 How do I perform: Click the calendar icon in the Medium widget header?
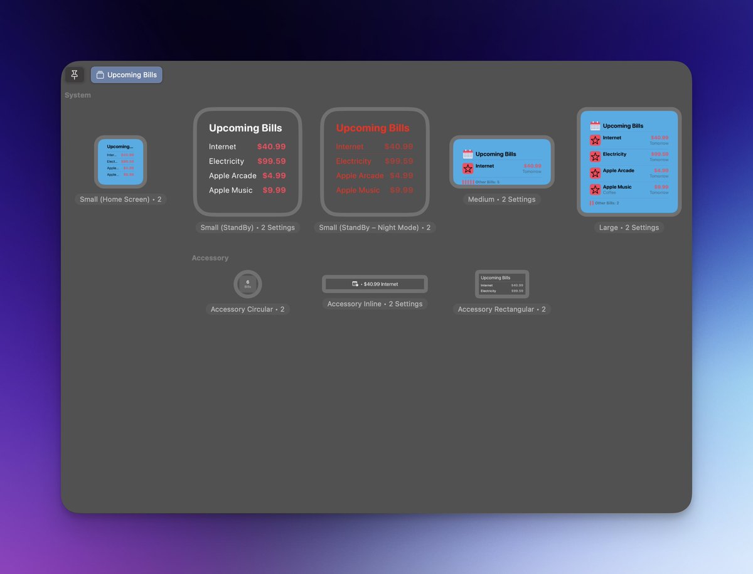pyautogui.click(x=467, y=154)
